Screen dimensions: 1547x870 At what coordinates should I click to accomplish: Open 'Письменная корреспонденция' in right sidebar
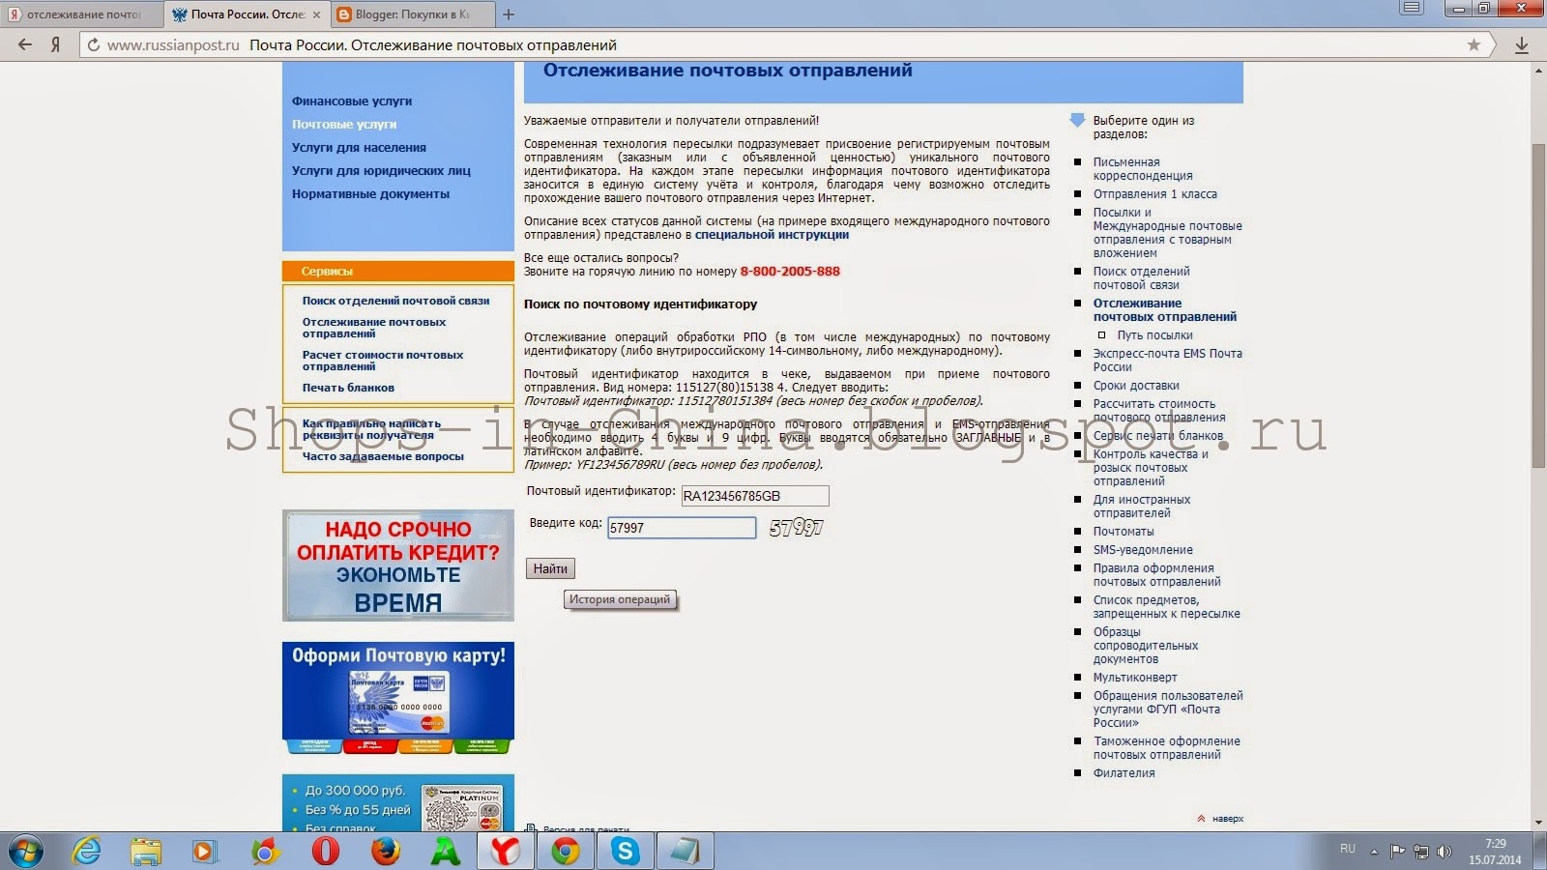click(x=1143, y=169)
